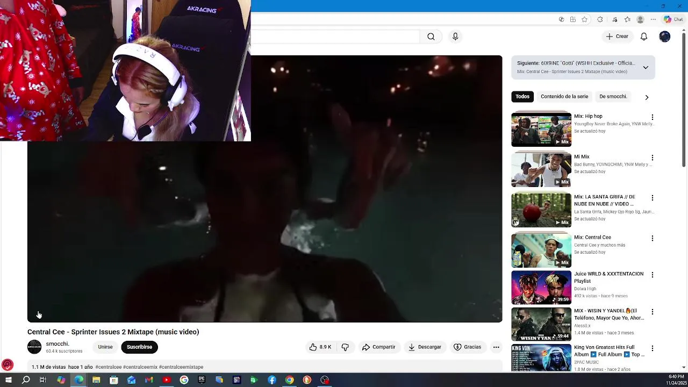The image size is (688, 387).
Task: Open Edge extensions puzzle icon
Action: 600,19
